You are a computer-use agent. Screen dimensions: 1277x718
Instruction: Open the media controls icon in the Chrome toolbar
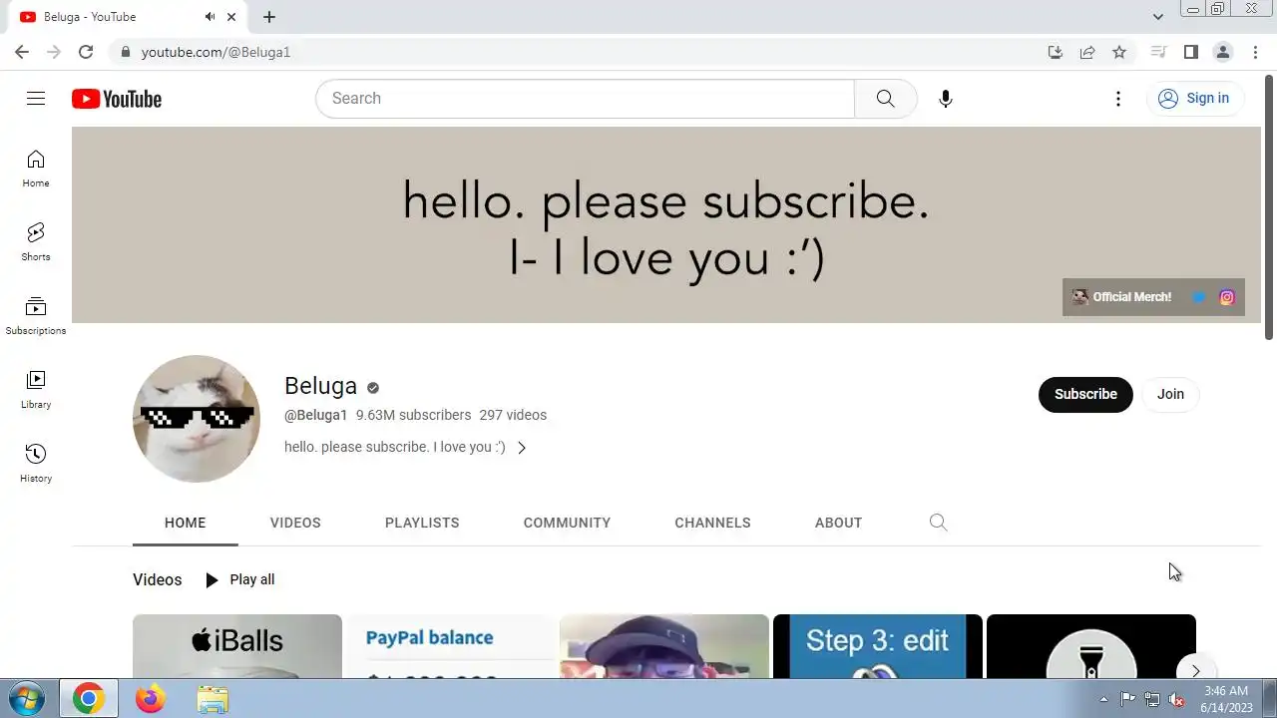[x=1158, y=52]
